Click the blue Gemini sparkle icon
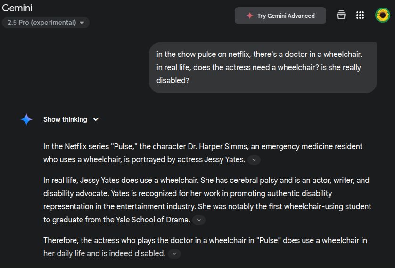The width and height of the screenshot is (395, 268). [26, 119]
